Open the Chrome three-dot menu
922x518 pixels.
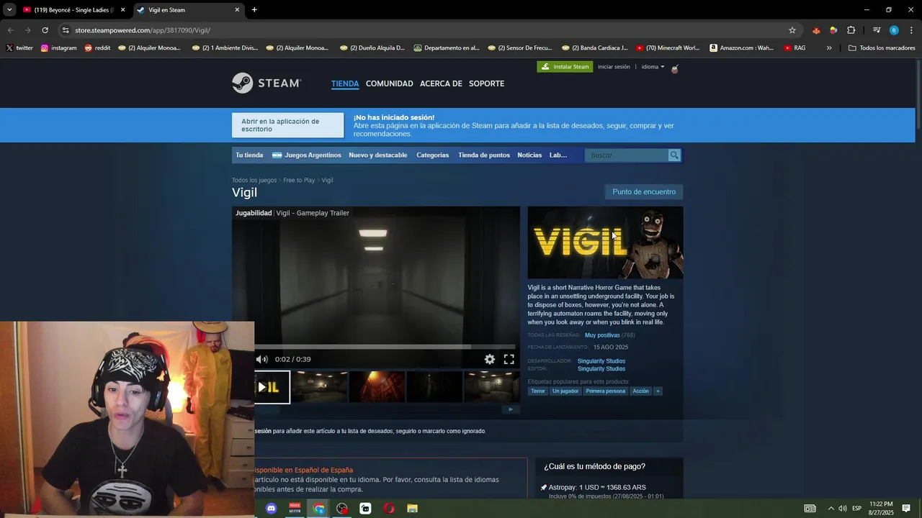click(911, 30)
